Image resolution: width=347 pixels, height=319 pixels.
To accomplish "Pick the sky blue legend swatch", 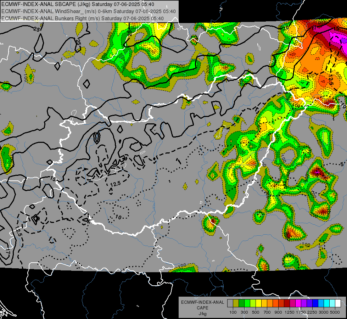I will tap(321, 303).
